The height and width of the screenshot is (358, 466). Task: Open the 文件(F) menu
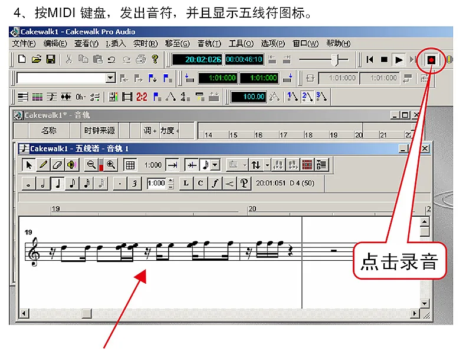pyautogui.click(x=24, y=44)
